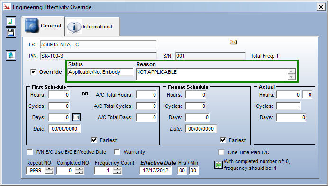
Task: Open the Status dropdown field
Action: pos(100,72)
